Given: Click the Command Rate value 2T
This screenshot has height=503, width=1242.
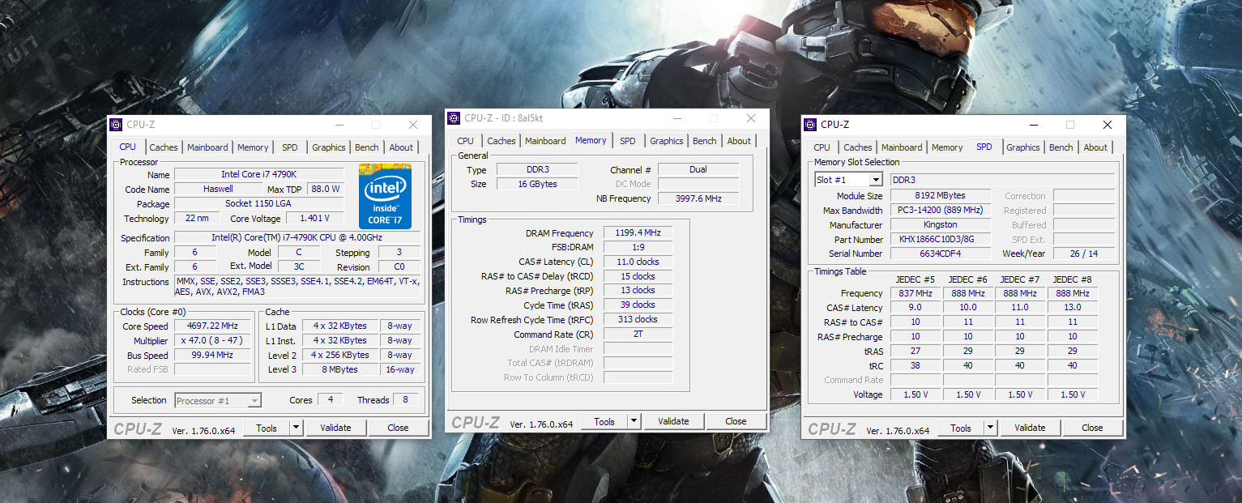Looking at the screenshot, I should (x=638, y=335).
